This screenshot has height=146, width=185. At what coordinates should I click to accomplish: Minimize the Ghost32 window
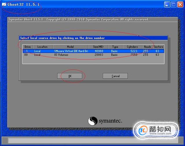167,5
